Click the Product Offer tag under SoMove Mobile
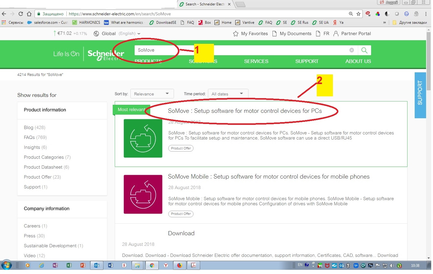This screenshot has height=274, width=433. pos(181,215)
